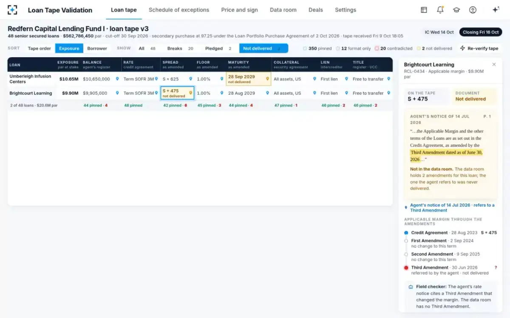The image size is (510, 318).
Task: Select the Not delivered filter
Action: pos(263,48)
